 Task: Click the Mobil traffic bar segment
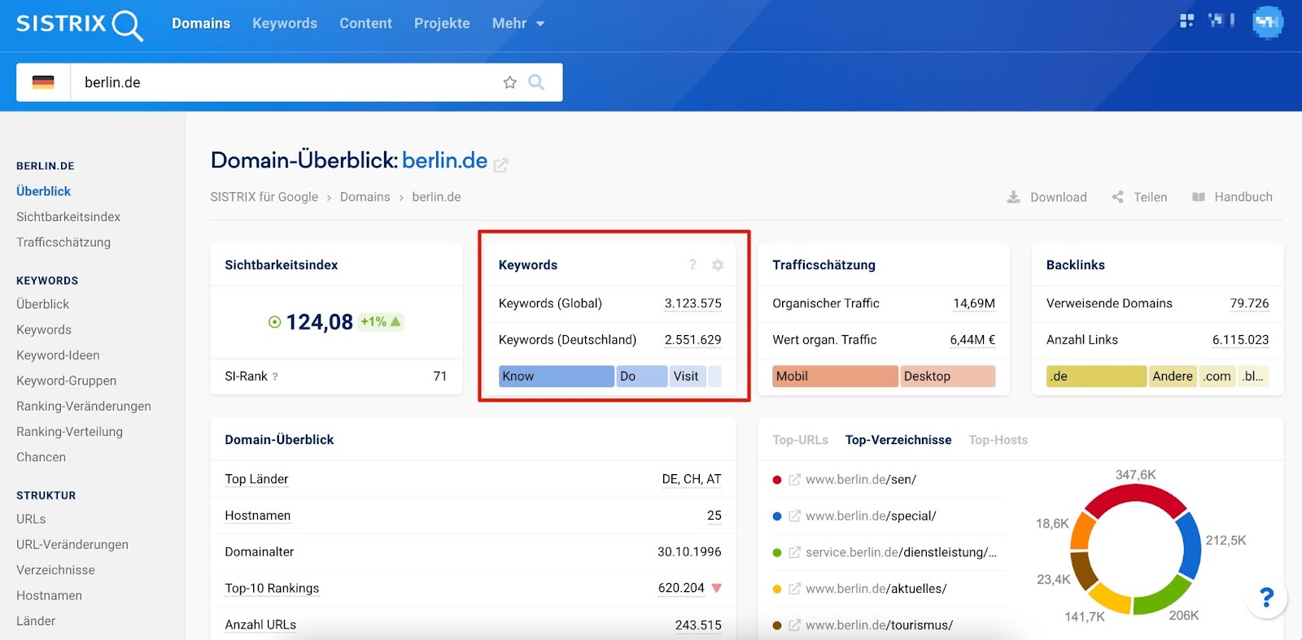tap(835, 377)
